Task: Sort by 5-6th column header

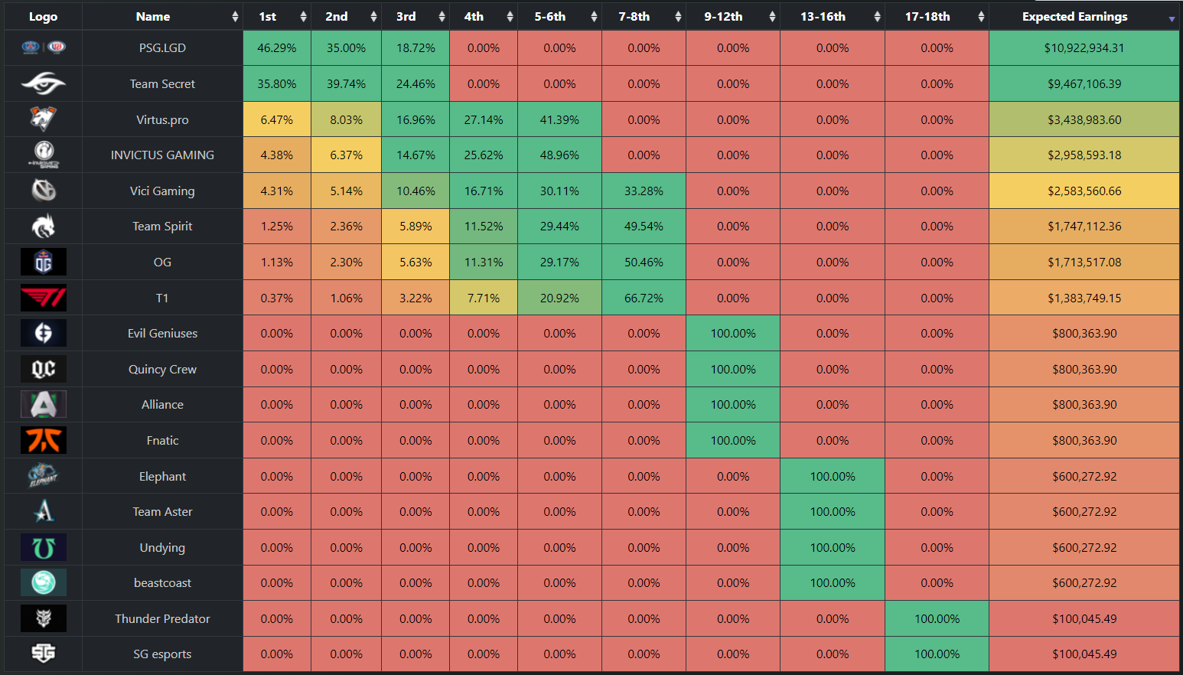Action: (550, 17)
